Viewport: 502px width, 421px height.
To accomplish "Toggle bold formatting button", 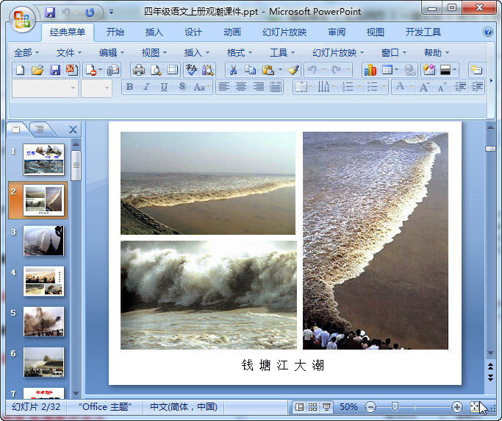I will click(x=130, y=88).
